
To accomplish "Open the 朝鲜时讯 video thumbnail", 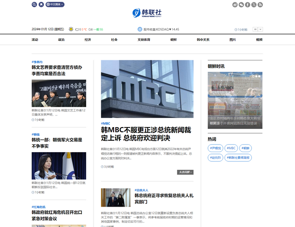I will click(235, 100).
